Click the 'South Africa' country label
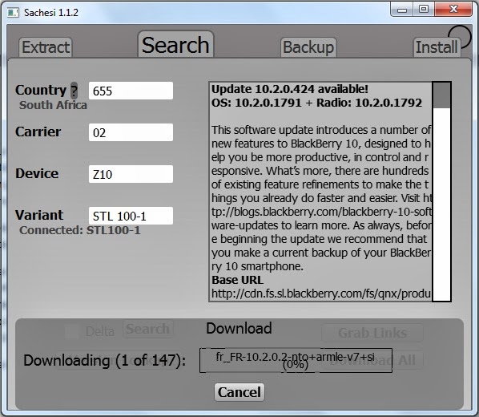Image resolution: width=479 pixels, height=417 pixels. [x=53, y=105]
